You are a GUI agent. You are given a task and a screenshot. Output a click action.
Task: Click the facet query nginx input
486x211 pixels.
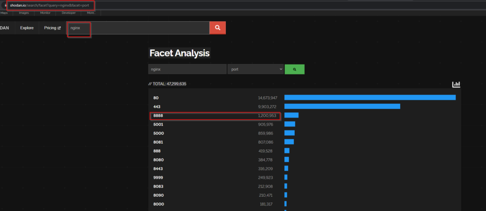(187, 69)
